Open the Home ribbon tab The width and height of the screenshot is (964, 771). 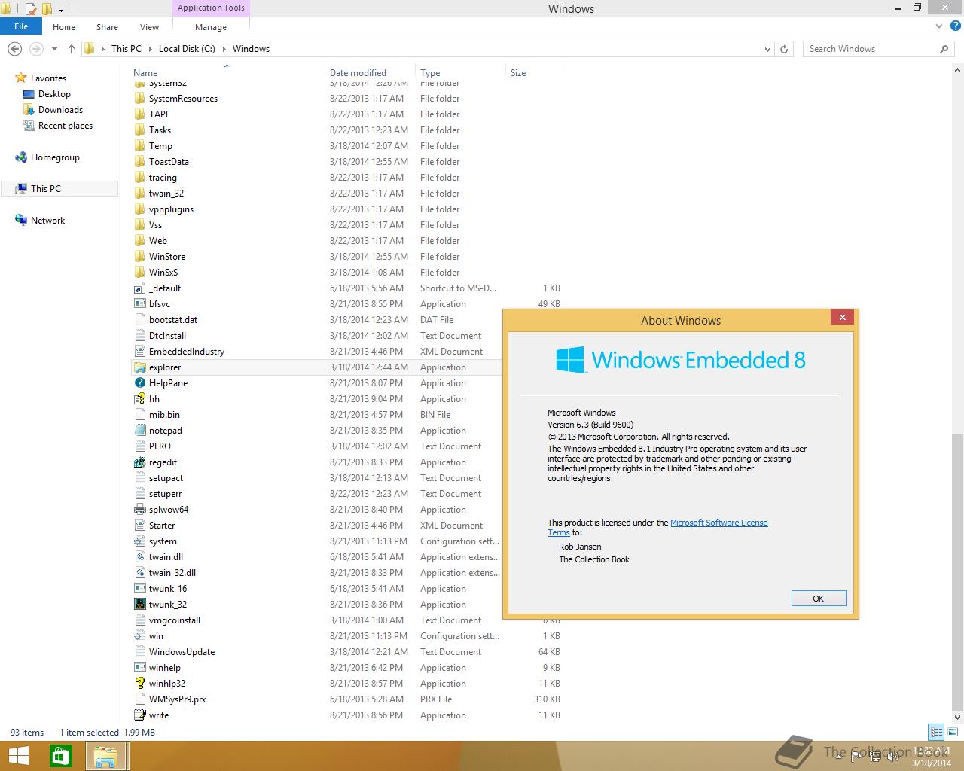64,27
